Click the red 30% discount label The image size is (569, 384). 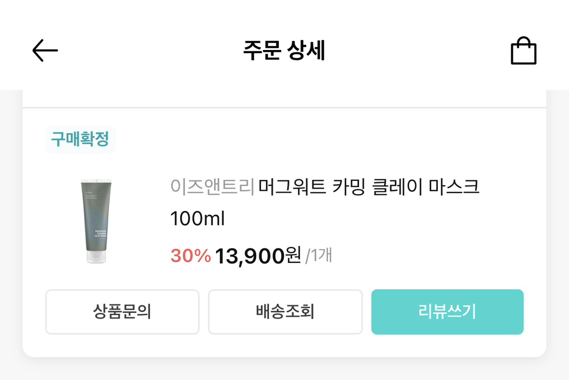(191, 256)
